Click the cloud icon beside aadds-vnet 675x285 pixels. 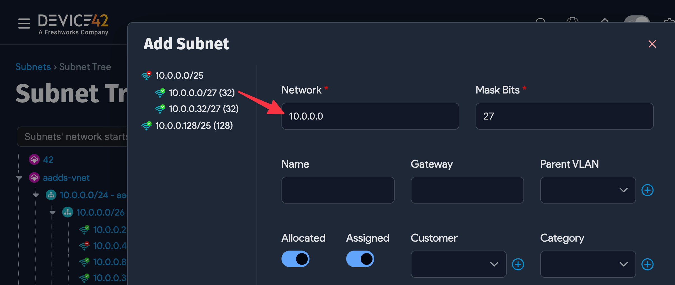pyautogui.click(x=34, y=177)
